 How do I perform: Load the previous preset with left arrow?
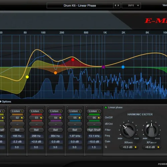coord(115,5)
